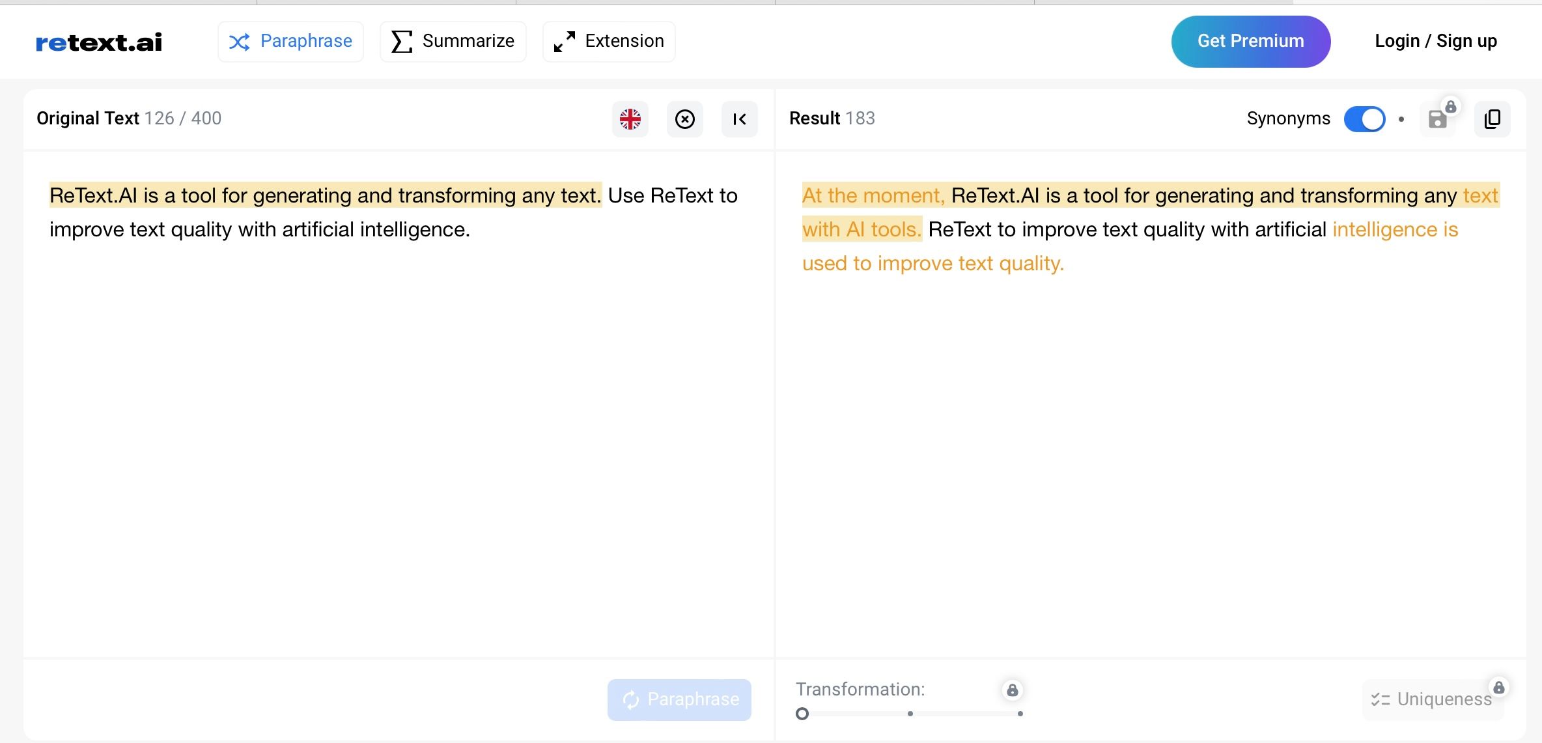Screen dimensions: 1542x743
Task: Switch to the Summarize mode
Action: coord(453,40)
